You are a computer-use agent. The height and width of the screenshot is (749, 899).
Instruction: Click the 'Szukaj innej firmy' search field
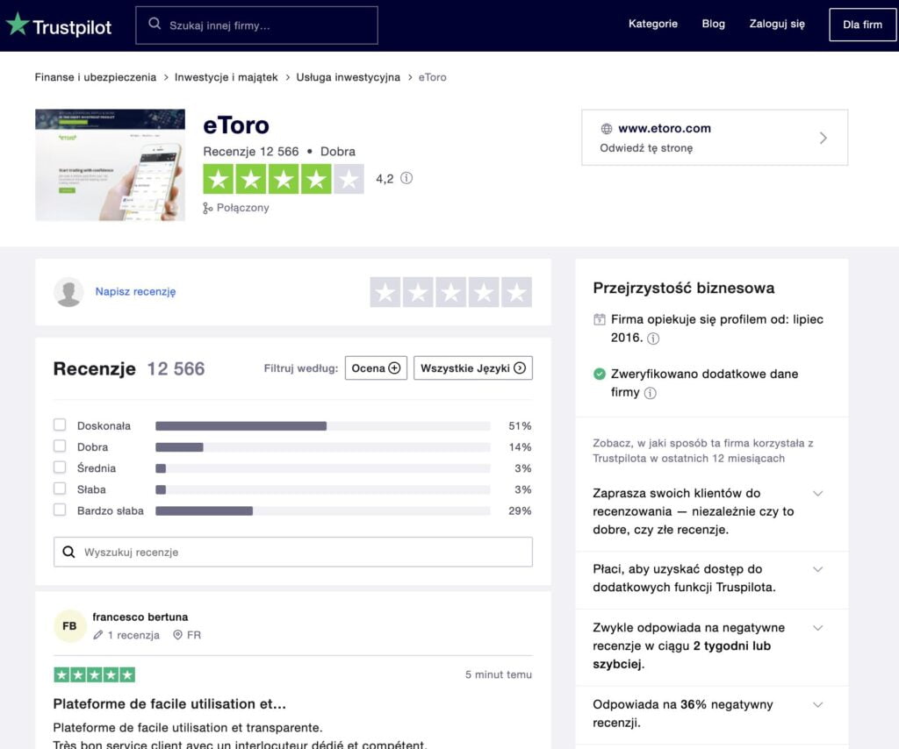pos(257,25)
